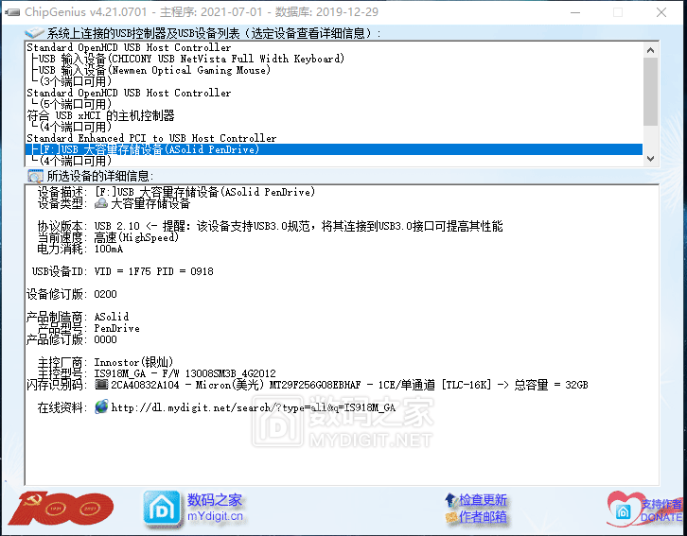Minimize the ChipGenius window
This screenshot has height=536, width=687.
click(575, 12)
